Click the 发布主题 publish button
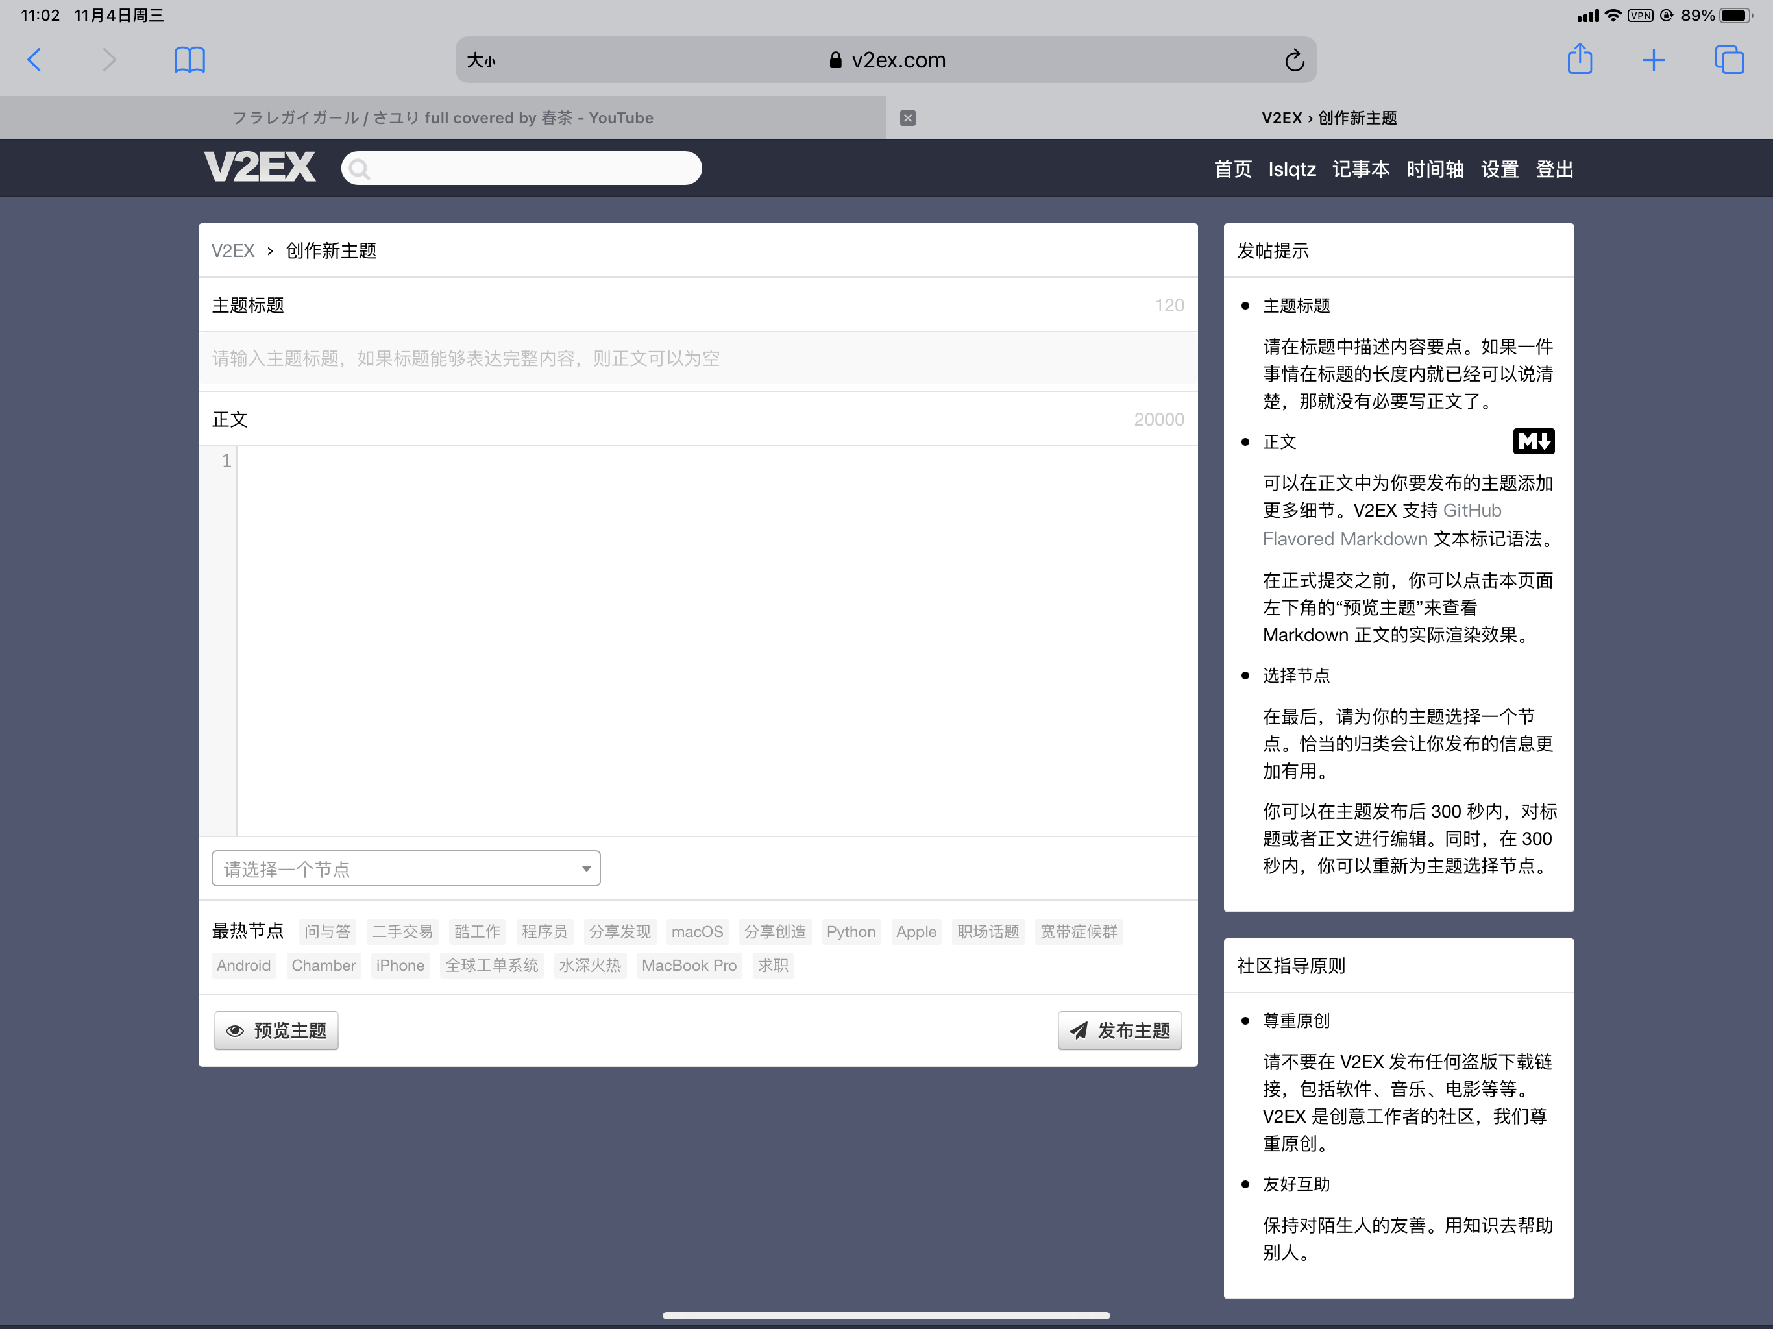The image size is (1773, 1329). point(1119,1030)
